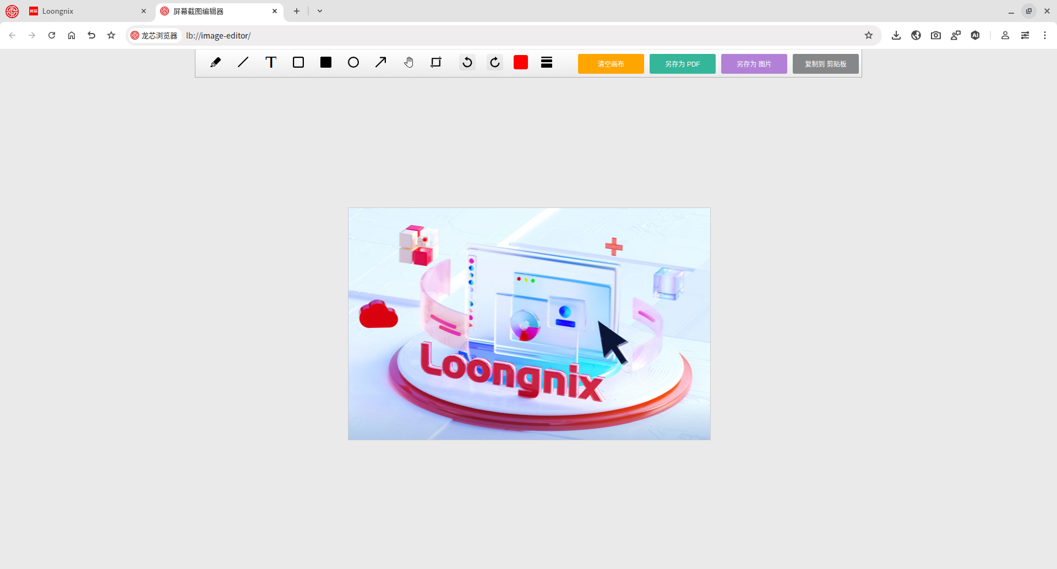Viewport: 1057px width, 569px height.
Task: Open the line thickness selector
Action: tap(547, 63)
